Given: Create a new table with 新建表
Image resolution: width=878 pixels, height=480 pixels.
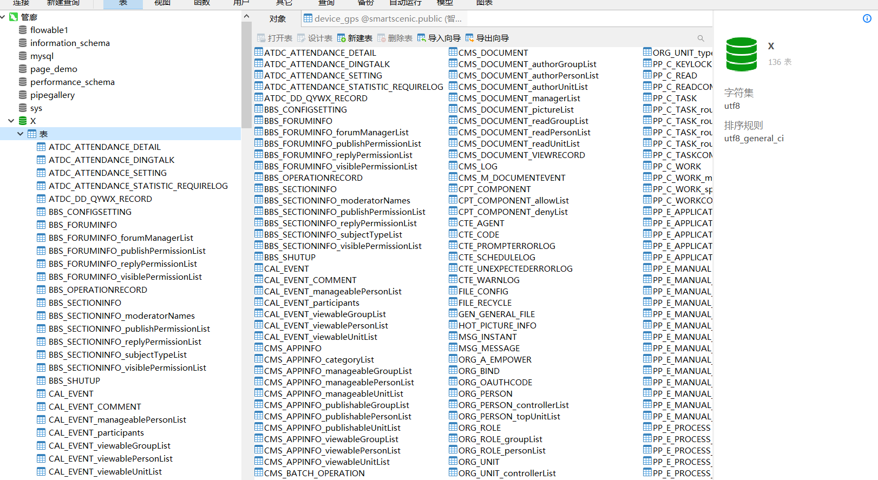Looking at the screenshot, I should point(355,38).
